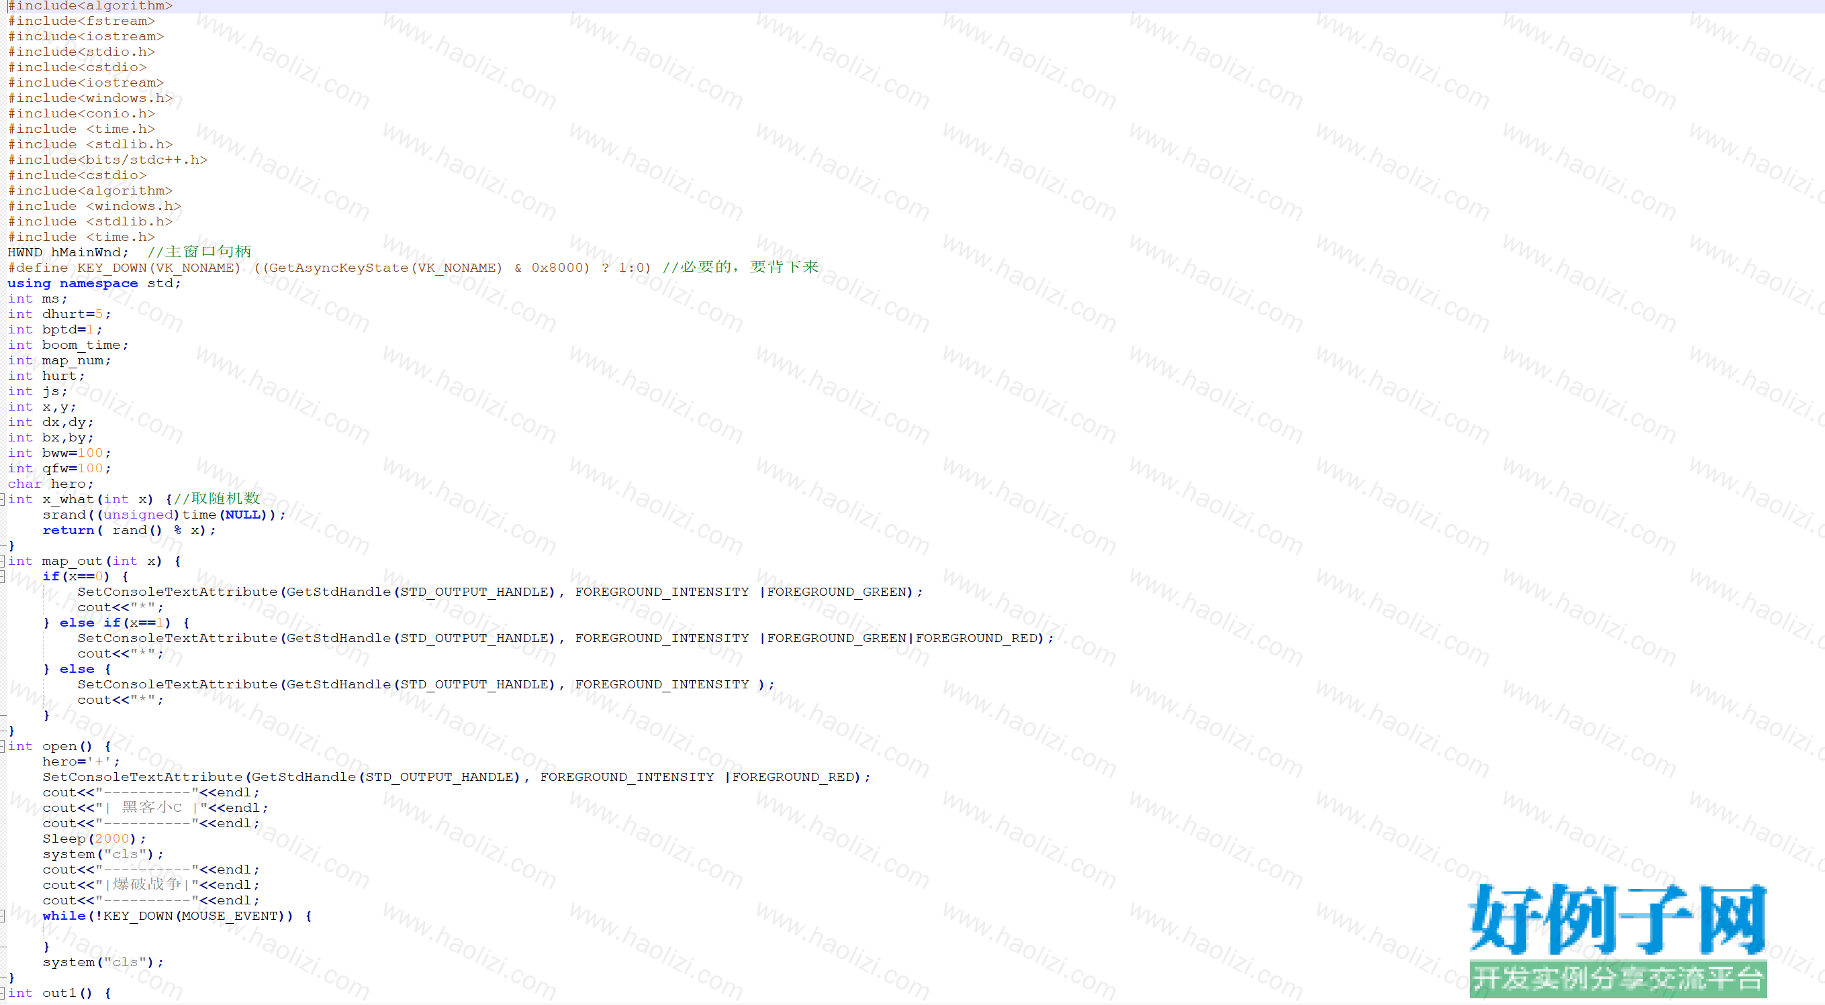Click the 'int qfw=100;' line
The height and width of the screenshot is (1005, 1825).
[x=60, y=469]
